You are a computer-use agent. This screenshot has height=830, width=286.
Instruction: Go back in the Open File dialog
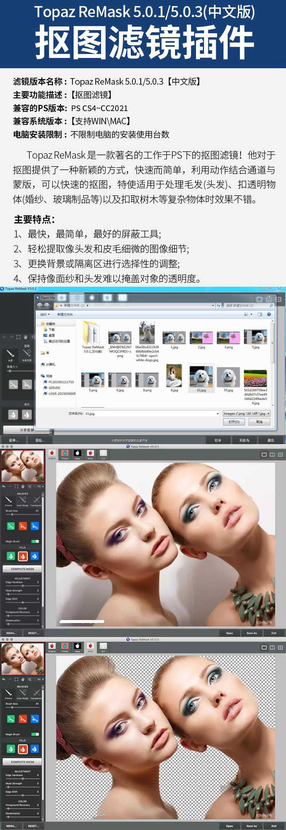[x=40, y=305]
